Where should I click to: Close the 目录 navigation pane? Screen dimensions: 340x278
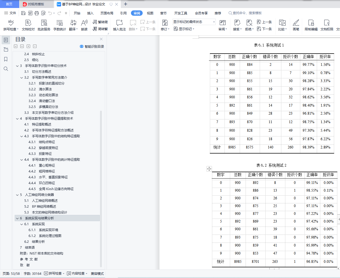point(101,39)
